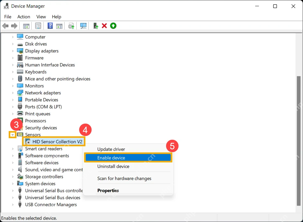Select the Firmware chip icon
The width and height of the screenshot is (303, 222).
coord(20,58)
